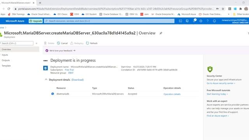Open Start learning today link

(x=217, y=94)
